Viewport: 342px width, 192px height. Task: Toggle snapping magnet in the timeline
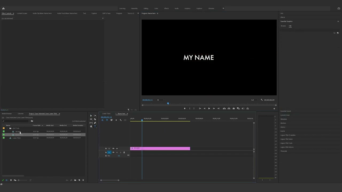click(107, 120)
